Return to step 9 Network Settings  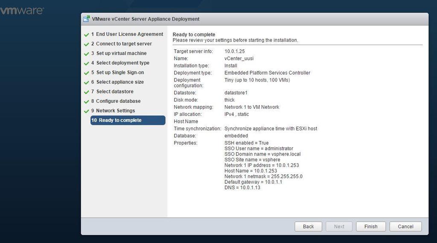pos(113,110)
